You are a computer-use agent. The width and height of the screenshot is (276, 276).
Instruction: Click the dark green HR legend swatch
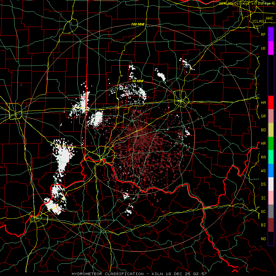271,144
